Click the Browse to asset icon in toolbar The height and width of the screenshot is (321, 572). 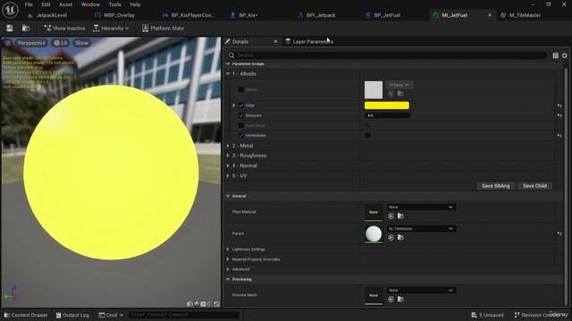coord(26,28)
